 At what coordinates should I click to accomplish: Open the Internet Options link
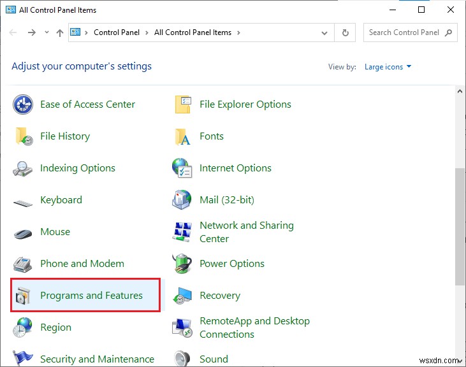(235, 168)
